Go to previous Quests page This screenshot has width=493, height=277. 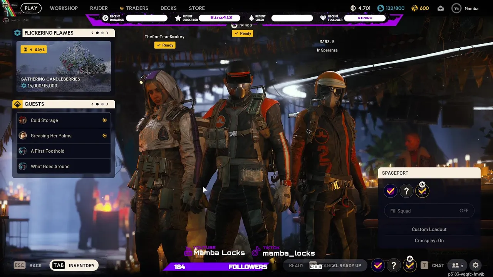pyautogui.click(x=92, y=104)
